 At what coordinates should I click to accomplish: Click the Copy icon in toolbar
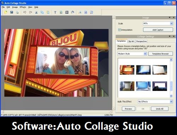coord(42,12)
